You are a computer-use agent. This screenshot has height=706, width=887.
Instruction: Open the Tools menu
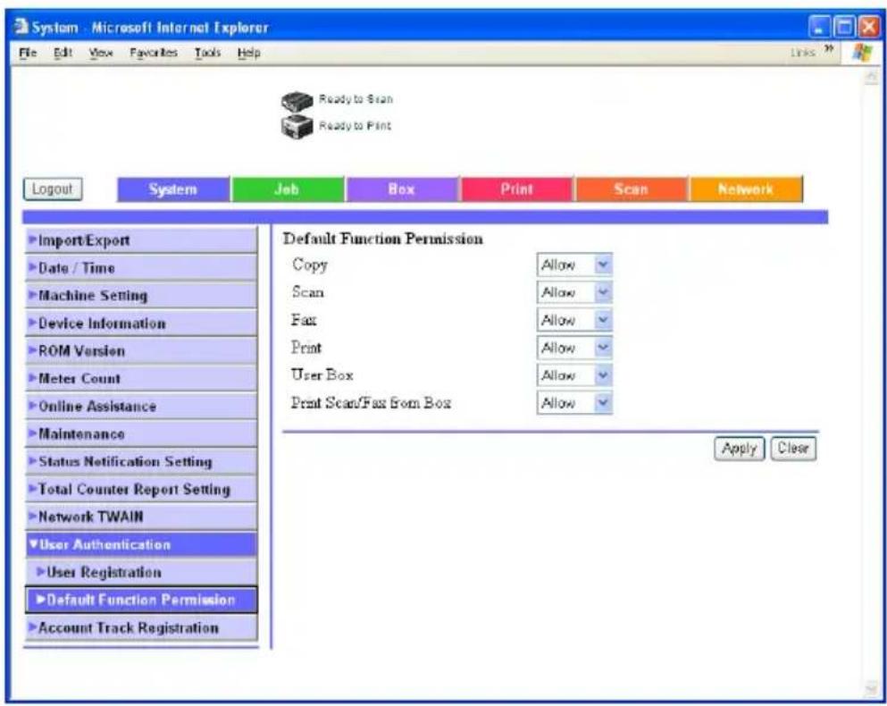pyautogui.click(x=207, y=53)
